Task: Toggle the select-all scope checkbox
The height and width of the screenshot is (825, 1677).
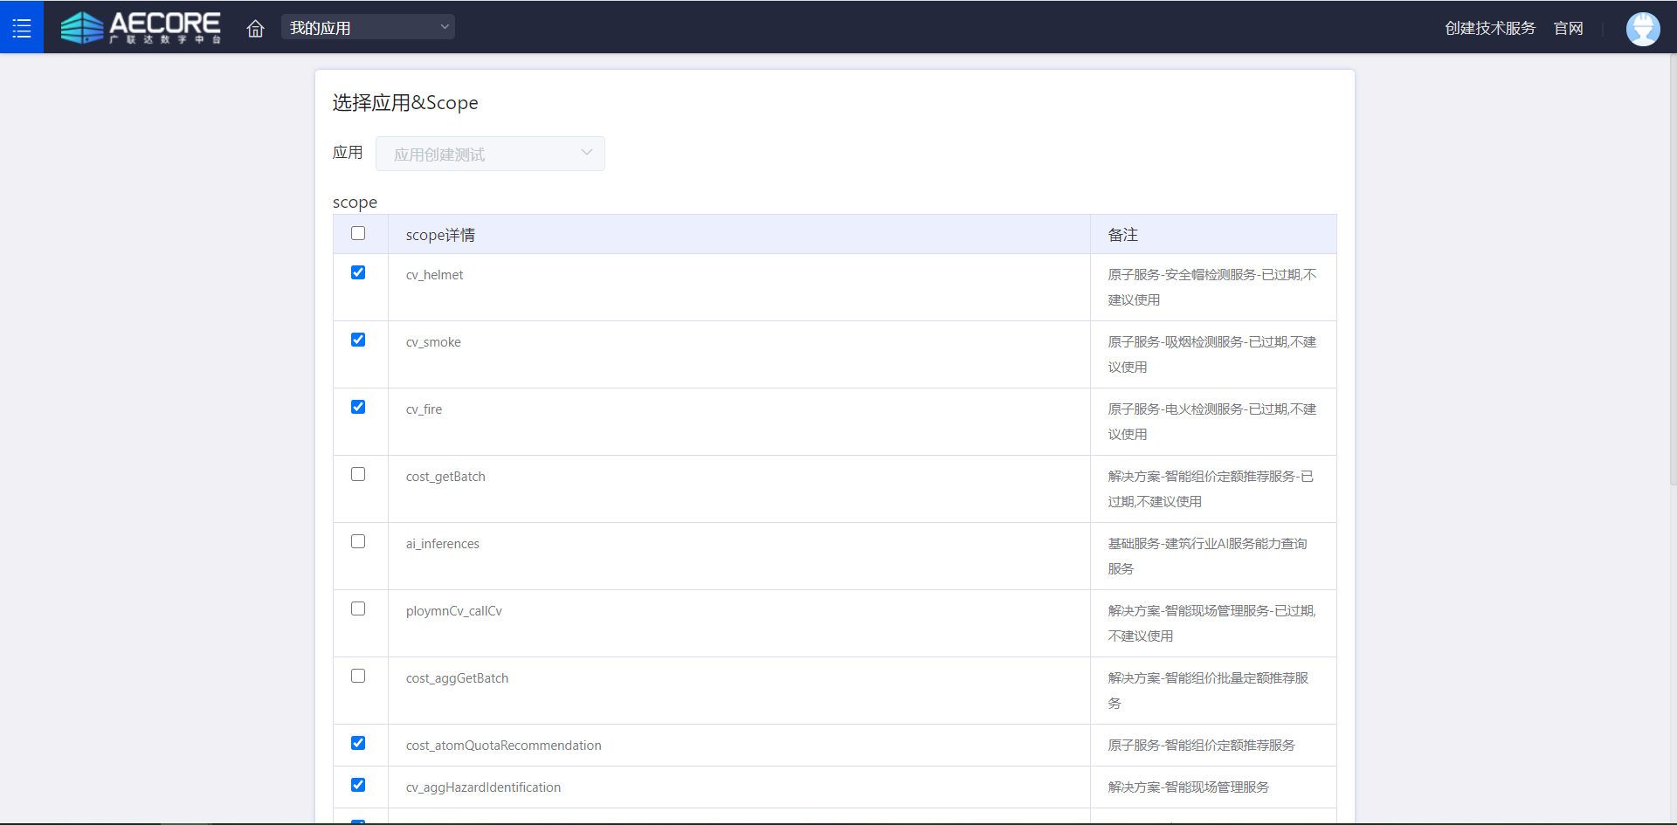Action: (358, 233)
